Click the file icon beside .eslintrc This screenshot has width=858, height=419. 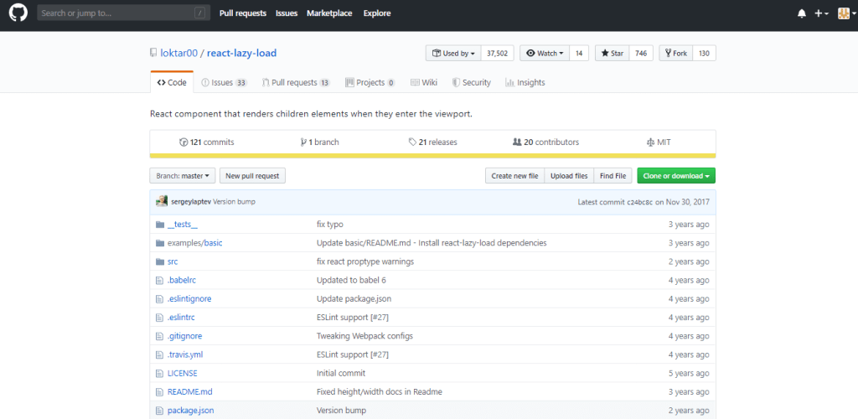click(160, 318)
